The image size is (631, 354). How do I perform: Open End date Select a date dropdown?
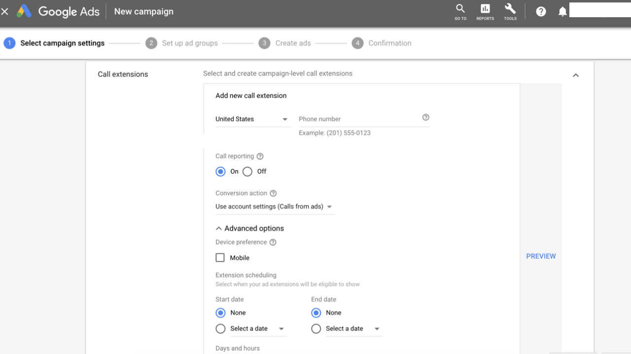tap(353, 328)
